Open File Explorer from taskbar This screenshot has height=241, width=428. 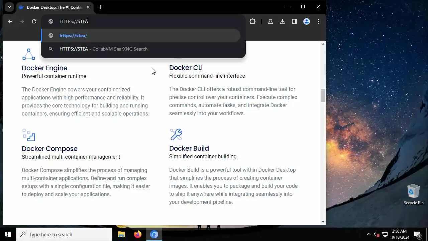tap(121, 234)
